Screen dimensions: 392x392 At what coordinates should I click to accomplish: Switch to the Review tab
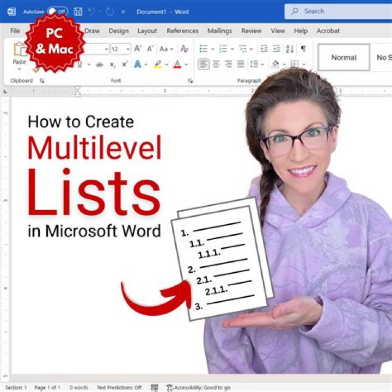click(x=251, y=30)
